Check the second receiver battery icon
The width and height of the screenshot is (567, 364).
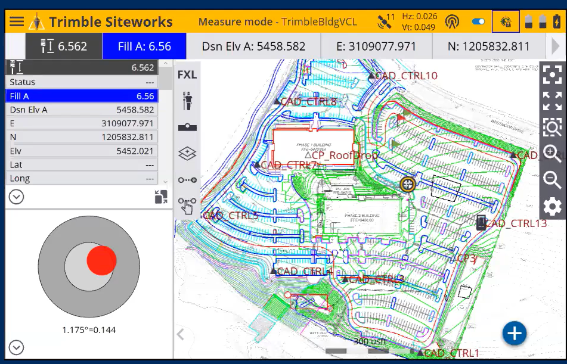click(543, 21)
